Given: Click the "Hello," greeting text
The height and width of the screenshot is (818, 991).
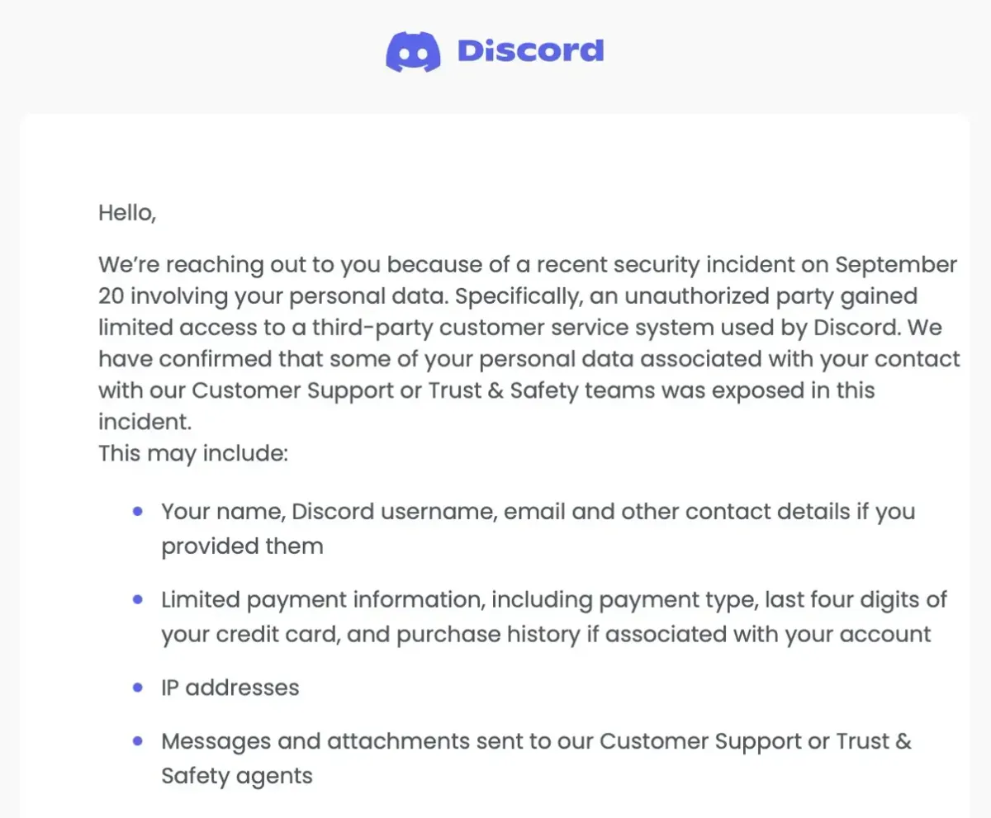Looking at the screenshot, I should click(x=127, y=212).
